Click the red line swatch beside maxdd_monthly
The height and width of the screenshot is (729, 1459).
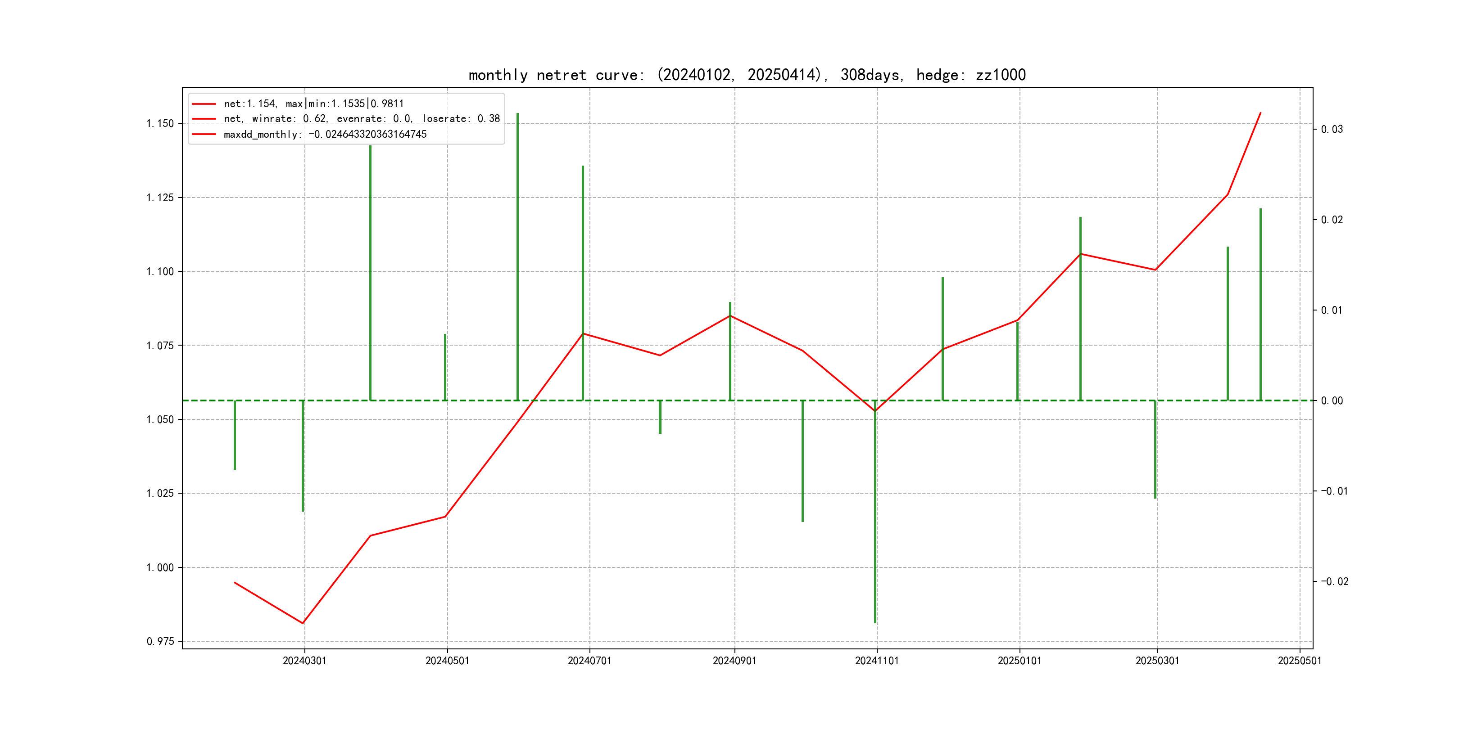pos(204,134)
